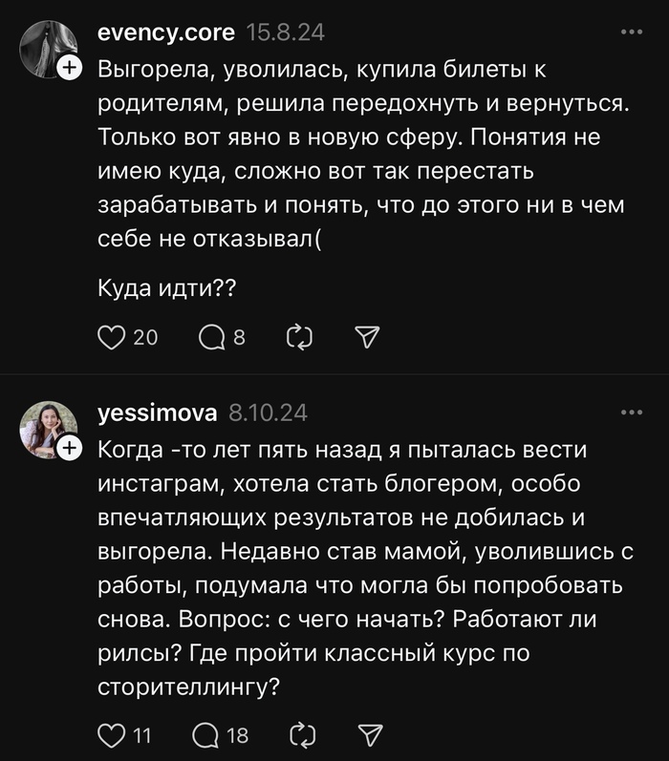Repost the evency.core thread
Screen dimensions: 669x761
[x=299, y=336]
